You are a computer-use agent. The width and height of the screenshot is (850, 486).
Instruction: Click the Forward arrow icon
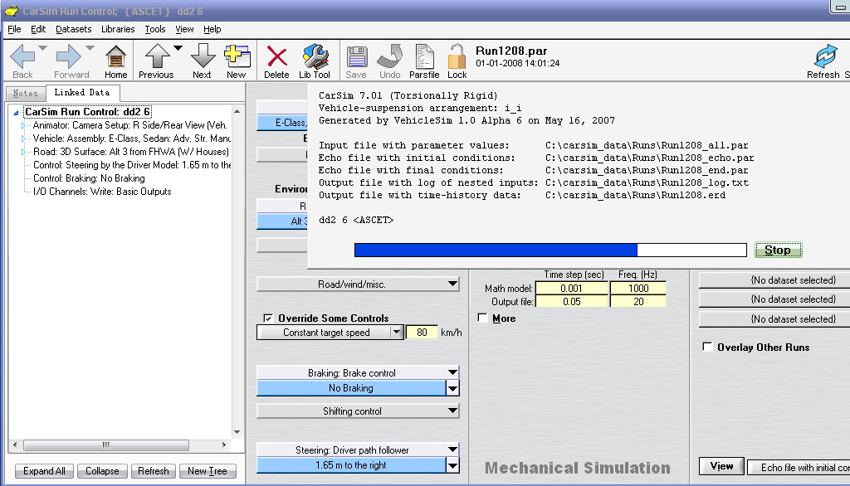(x=68, y=56)
